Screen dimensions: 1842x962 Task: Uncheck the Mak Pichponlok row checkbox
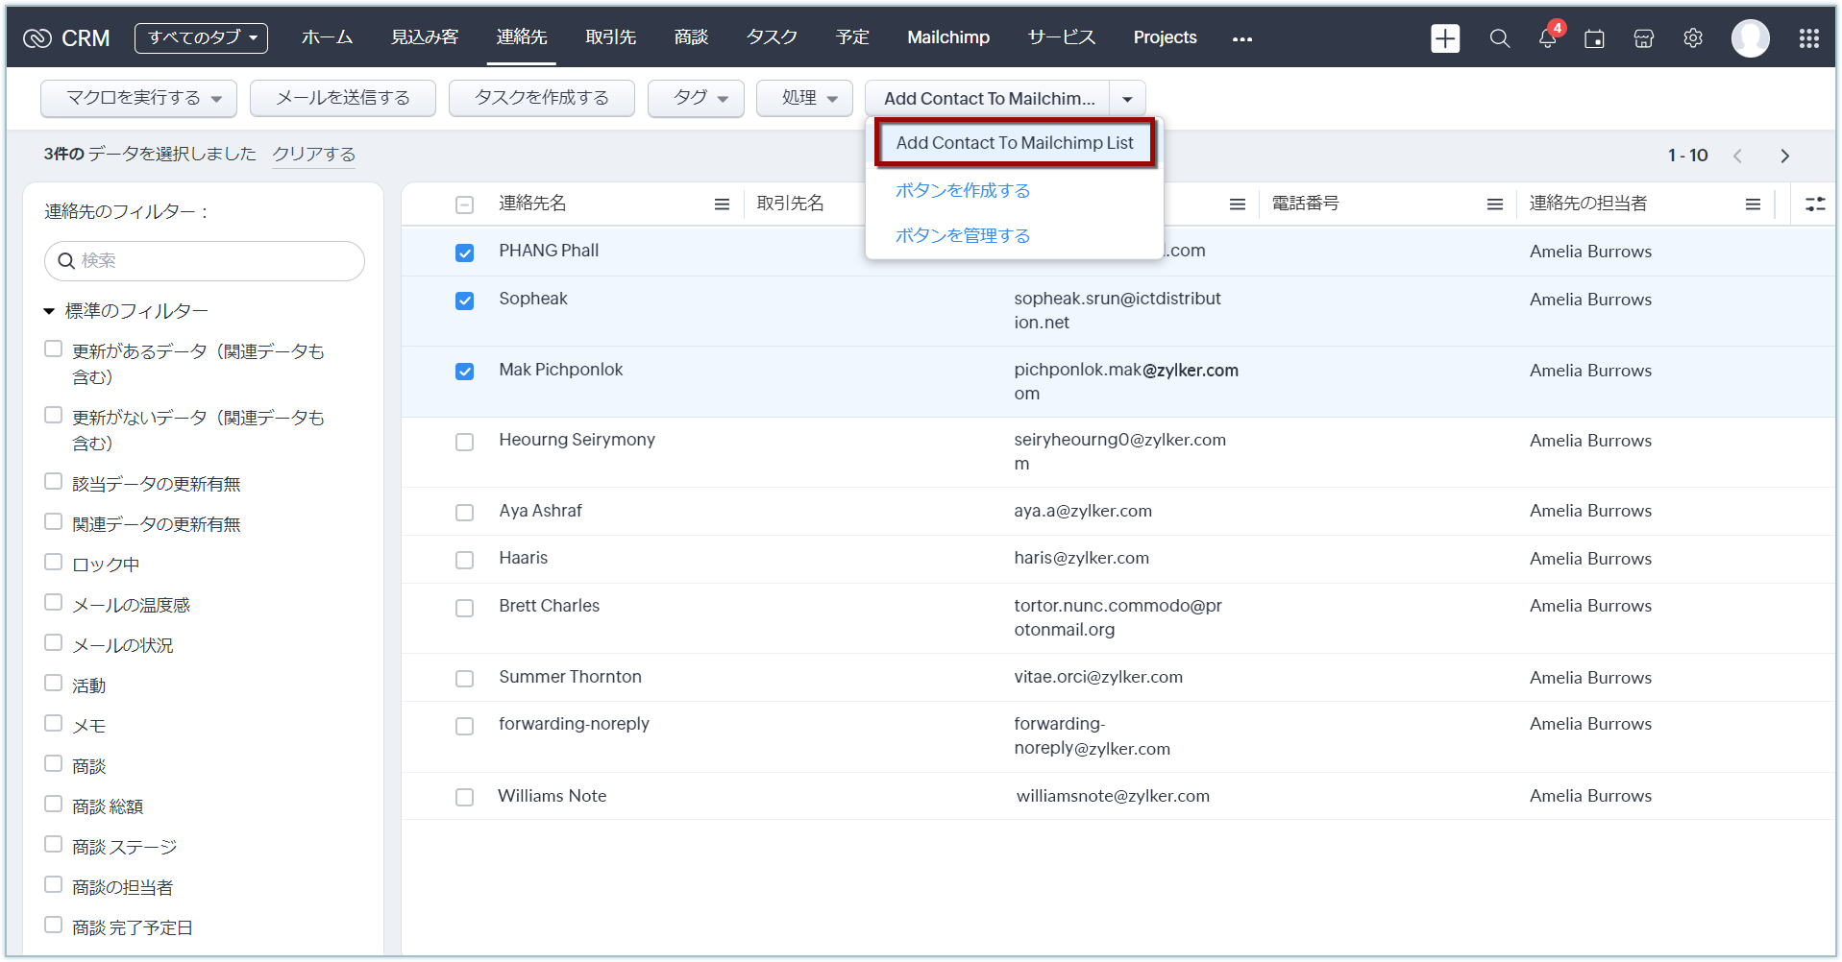[x=464, y=372]
